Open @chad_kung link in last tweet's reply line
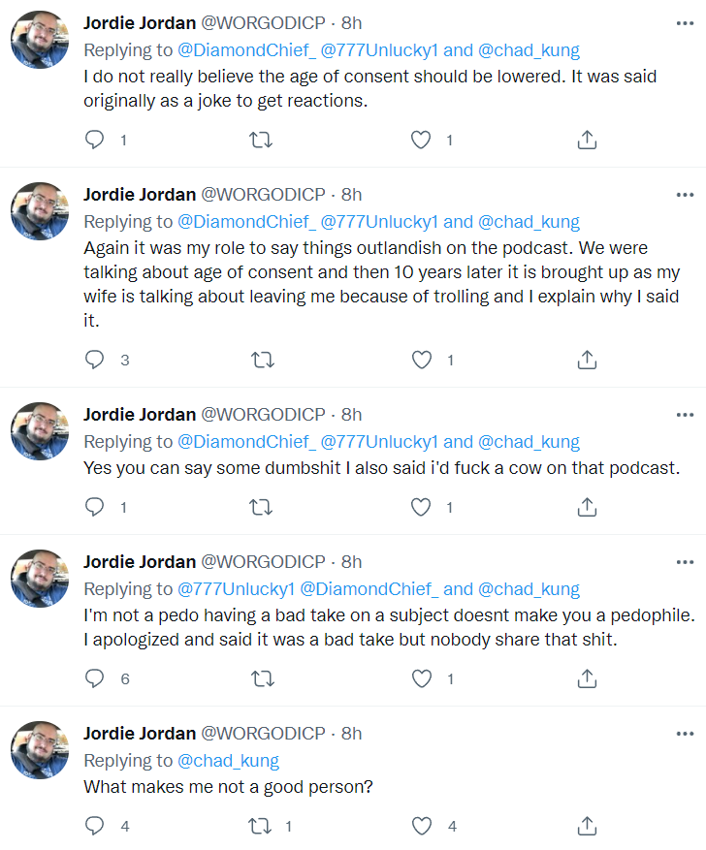706x850 pixels. [228, 761]
